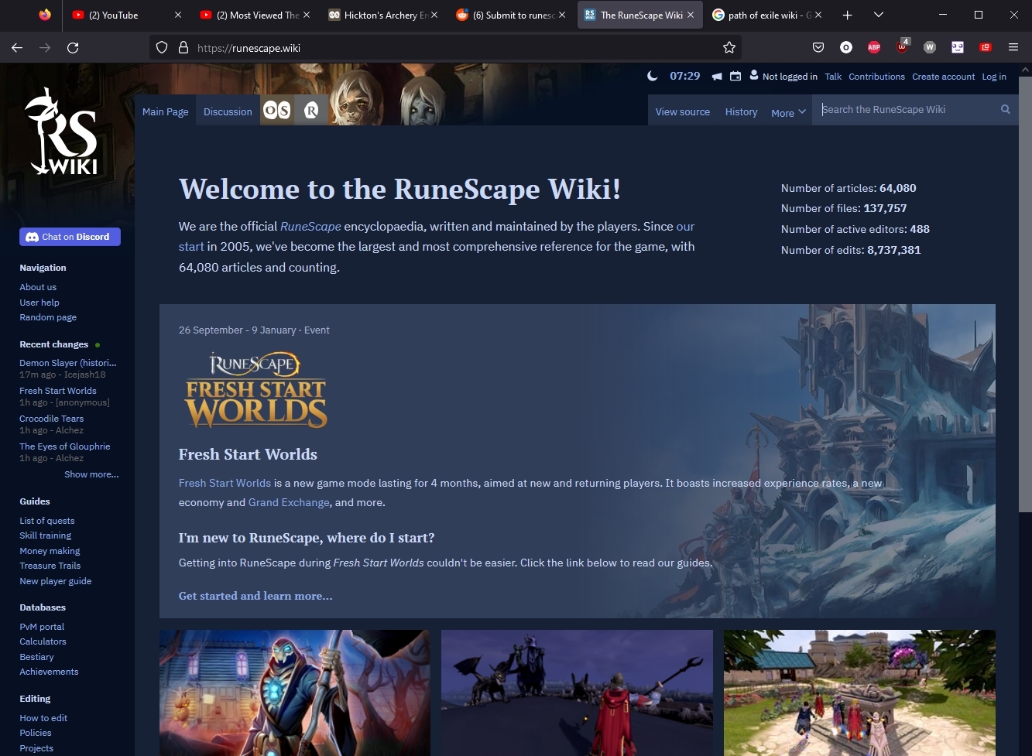Open Demon Slayer recent change

coord(68,363)
